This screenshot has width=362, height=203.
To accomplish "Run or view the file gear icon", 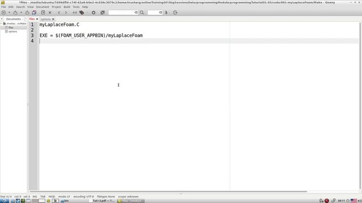I will click(x=93, y=12).
